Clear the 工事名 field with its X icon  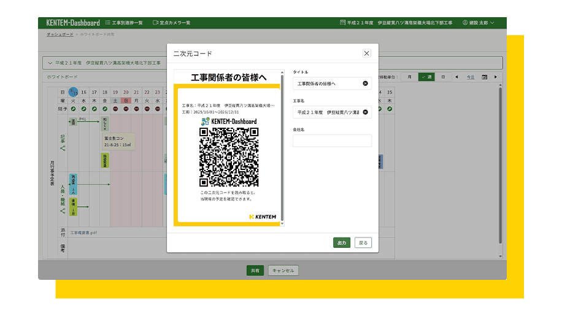pos(365,112)
